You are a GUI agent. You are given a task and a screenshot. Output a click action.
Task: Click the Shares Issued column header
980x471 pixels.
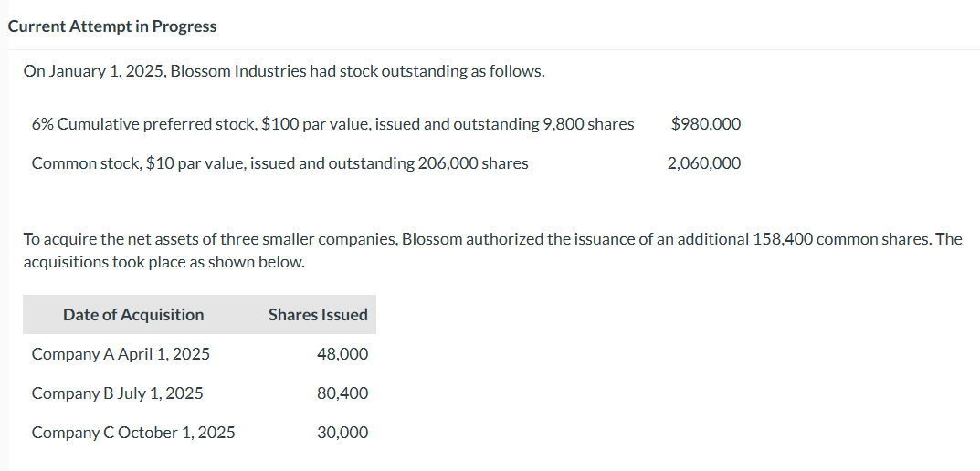point(318,315)
